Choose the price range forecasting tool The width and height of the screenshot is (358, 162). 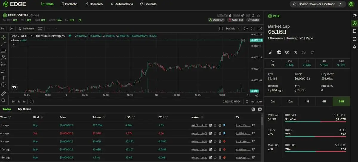pos(3,64)
